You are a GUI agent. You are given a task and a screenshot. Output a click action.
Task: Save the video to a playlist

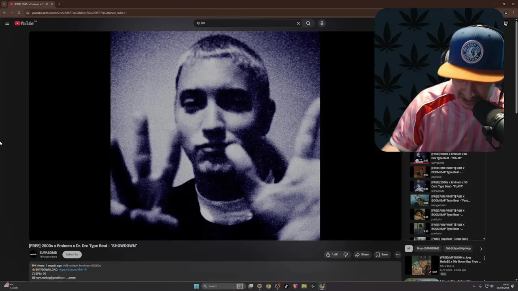[382, 255]
